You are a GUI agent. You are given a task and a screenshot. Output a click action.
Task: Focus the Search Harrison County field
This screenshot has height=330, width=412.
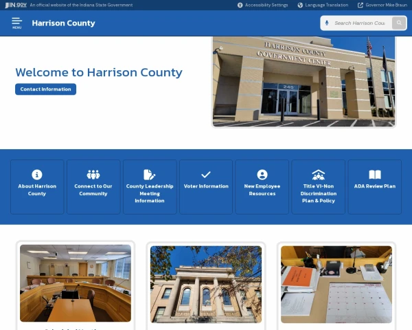(360, 23)
